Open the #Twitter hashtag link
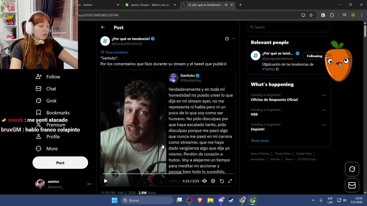 [269, 69]
